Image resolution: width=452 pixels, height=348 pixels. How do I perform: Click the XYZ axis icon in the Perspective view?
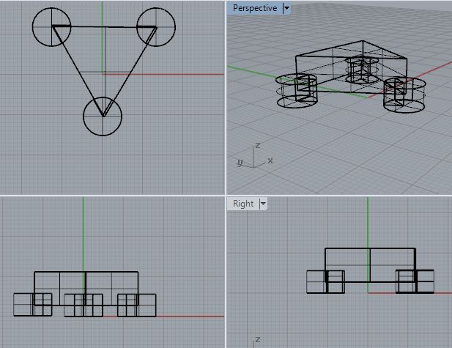255,156
